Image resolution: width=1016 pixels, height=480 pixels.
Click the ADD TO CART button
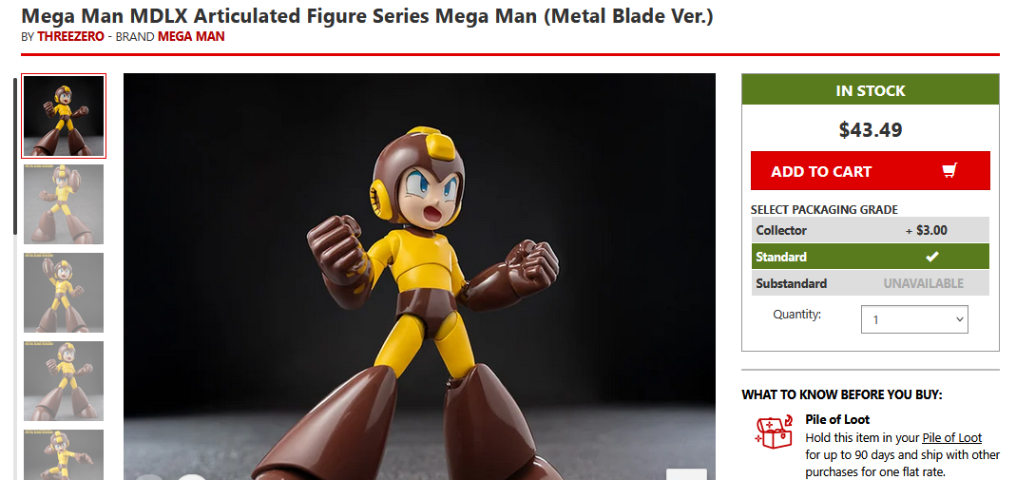pos(871,171)
